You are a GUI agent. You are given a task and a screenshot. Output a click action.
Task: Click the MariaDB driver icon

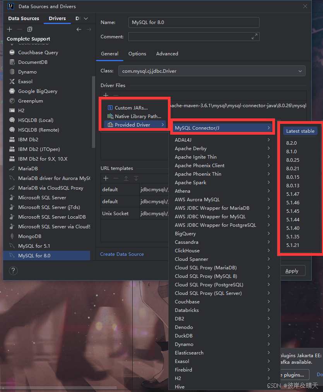pos(12,168)
